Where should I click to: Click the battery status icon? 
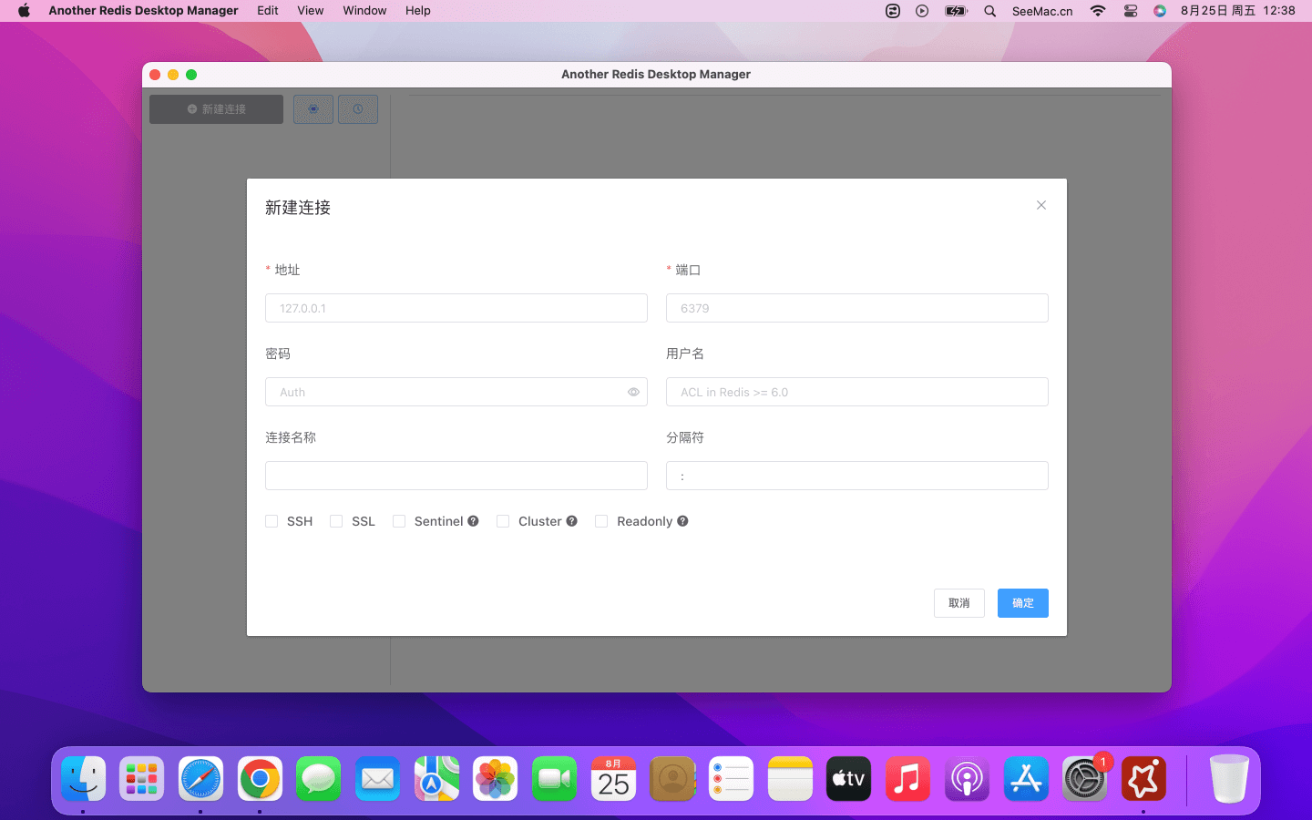tap(956, 11)
